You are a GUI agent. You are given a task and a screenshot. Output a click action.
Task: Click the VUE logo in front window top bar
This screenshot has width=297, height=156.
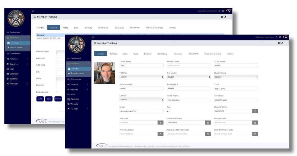[286, 37]
